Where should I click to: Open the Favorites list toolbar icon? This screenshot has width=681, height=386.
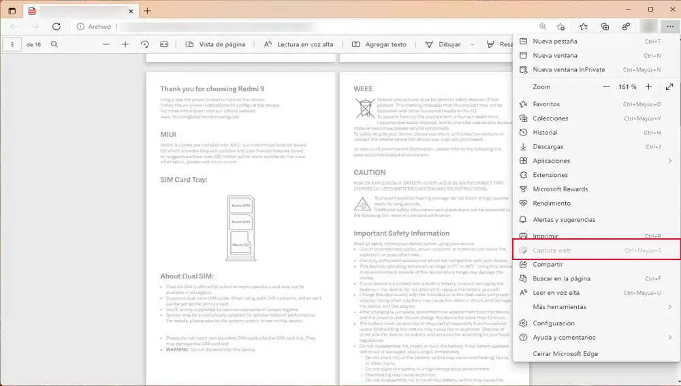(584, 27)
